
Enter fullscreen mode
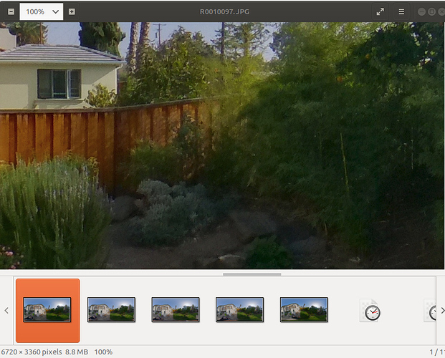click(x=380, y=11)
